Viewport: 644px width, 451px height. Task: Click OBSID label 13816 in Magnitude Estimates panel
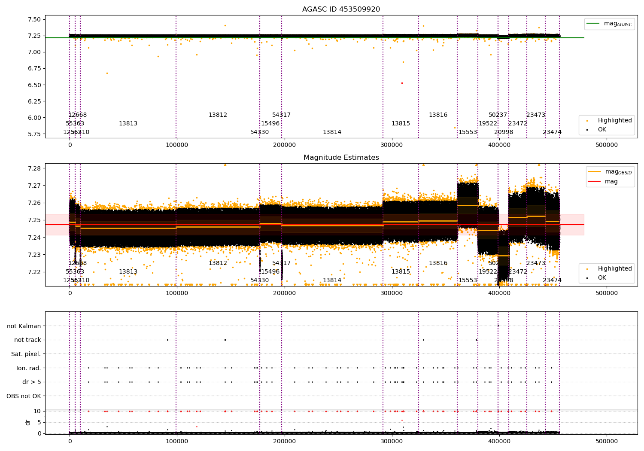click(438, 263)
